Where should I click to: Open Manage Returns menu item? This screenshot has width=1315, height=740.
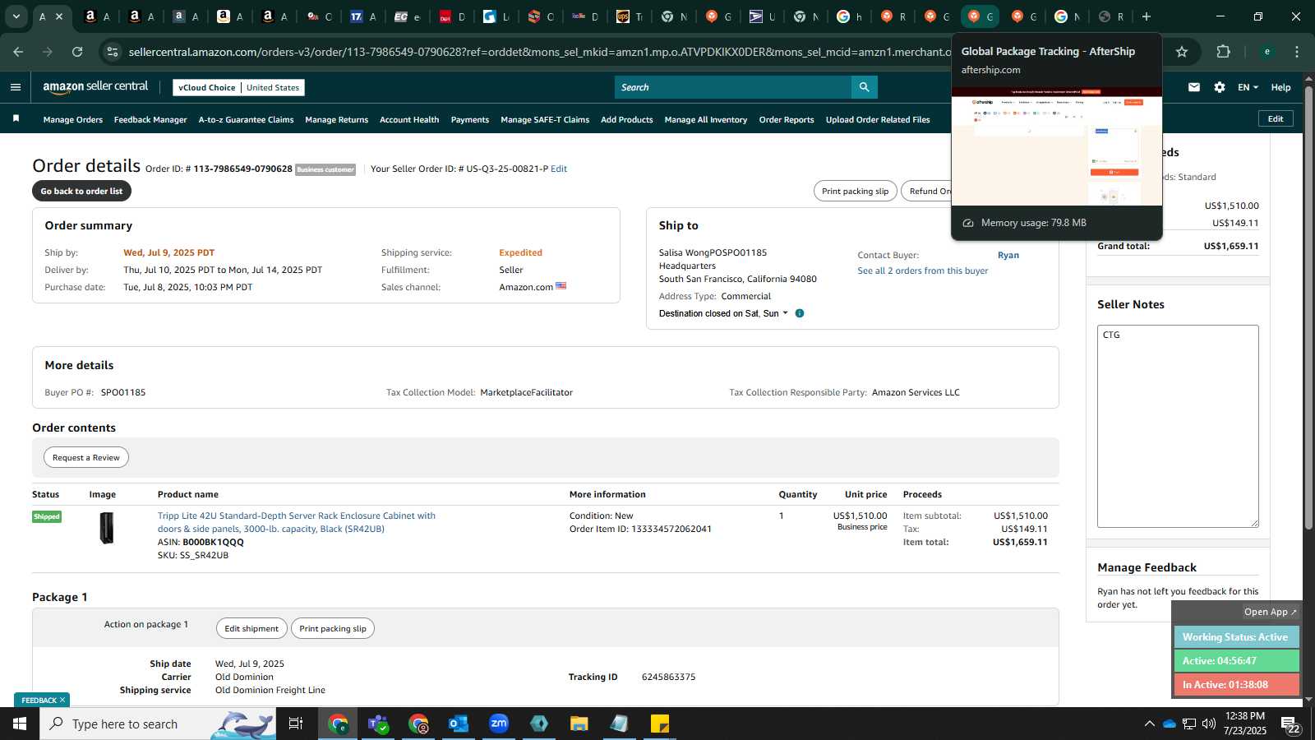pos(336,119)
